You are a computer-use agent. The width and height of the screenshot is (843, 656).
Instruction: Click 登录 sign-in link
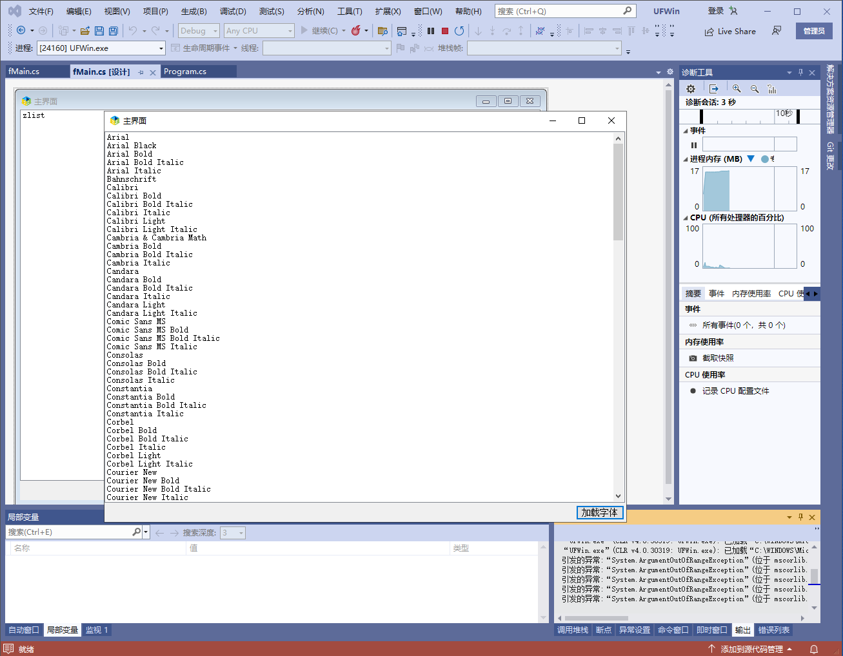716,11
